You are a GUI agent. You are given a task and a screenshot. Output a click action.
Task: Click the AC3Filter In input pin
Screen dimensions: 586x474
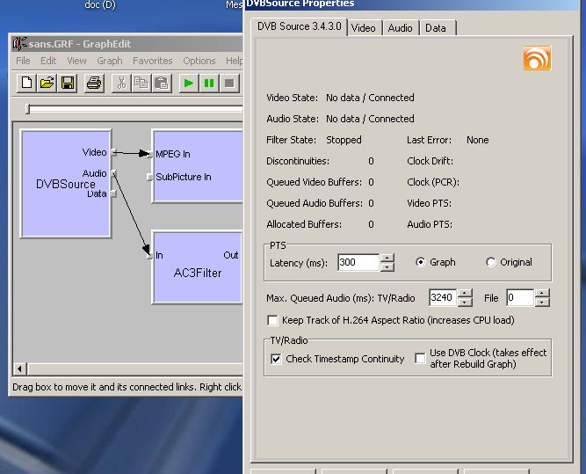tap(149, 256)
